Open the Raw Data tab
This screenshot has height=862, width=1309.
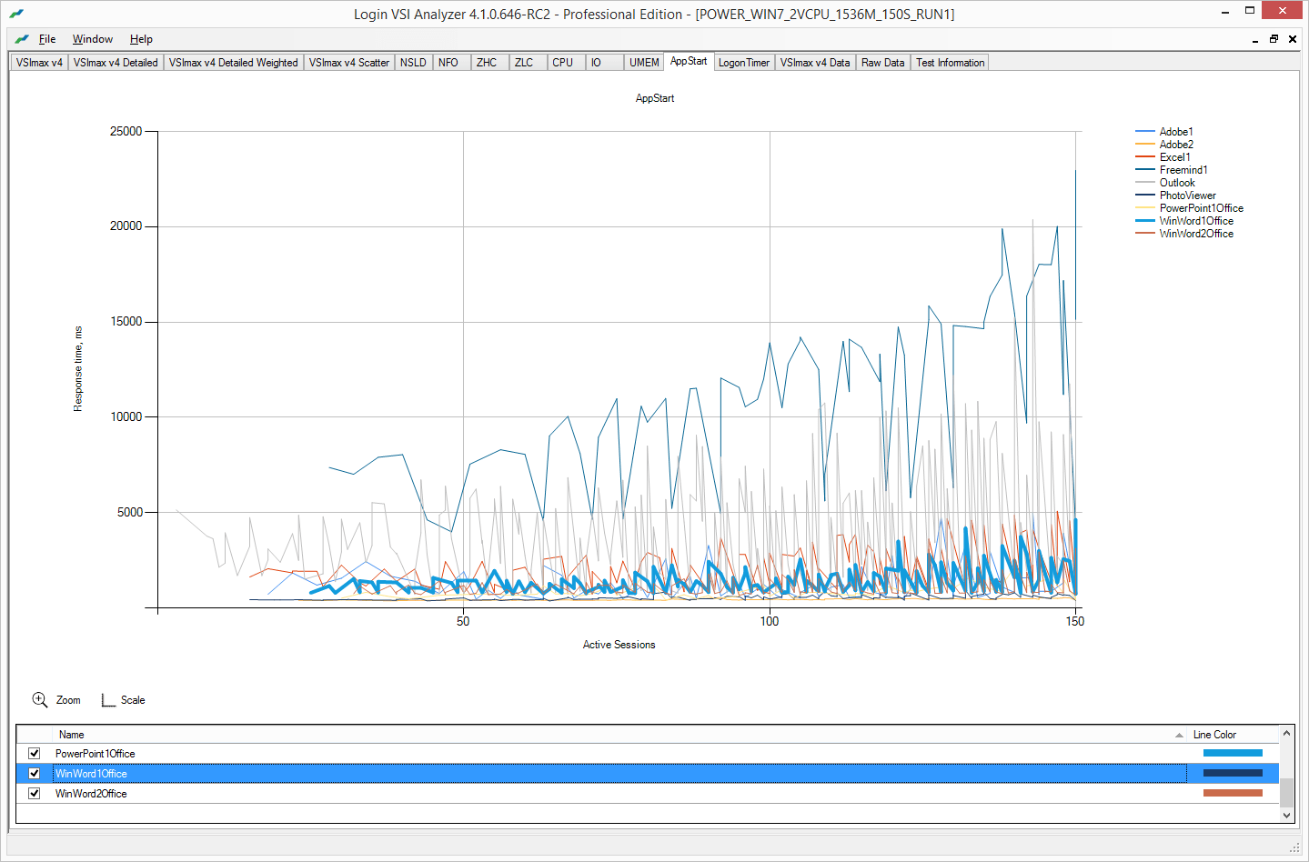(x=883, y=62)
